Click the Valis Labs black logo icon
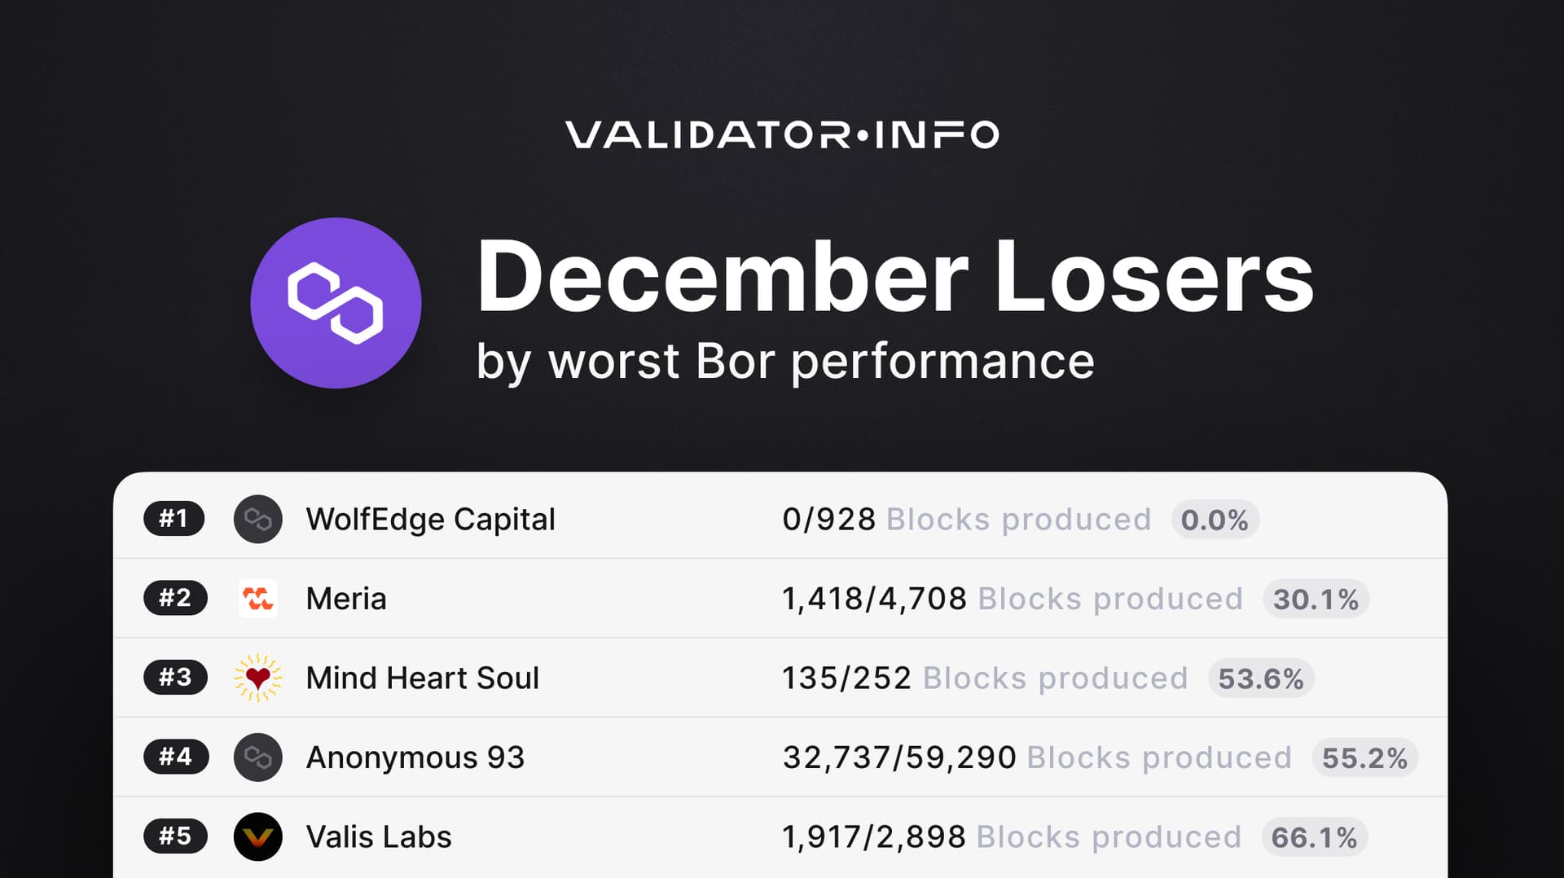The width and height of the screenshot is (1564, 878). (257, 836)
